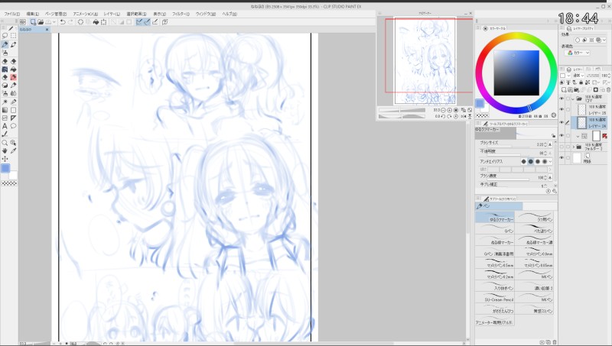Select the eyedropper tool
The image size is (612, 346).
pos(13,150)
